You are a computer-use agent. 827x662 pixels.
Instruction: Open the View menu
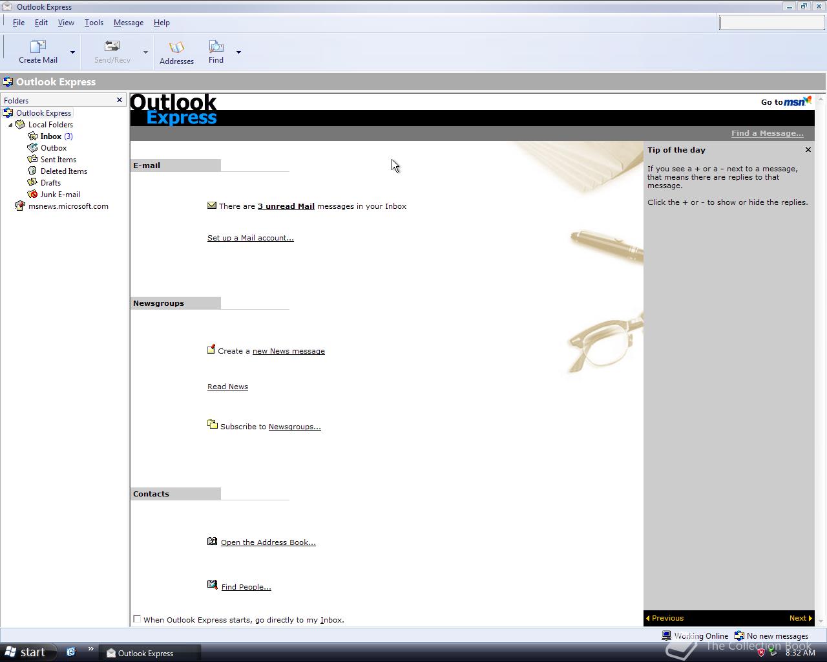[66, 23]
